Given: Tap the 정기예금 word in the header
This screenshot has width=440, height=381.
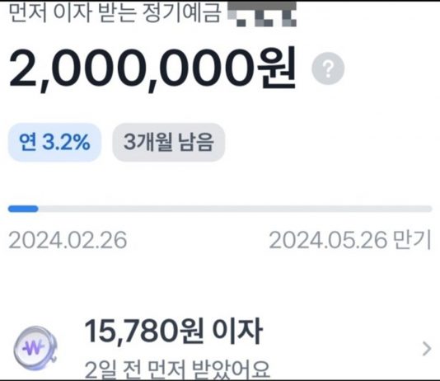Looking at the screenshot, I should 182,12.
